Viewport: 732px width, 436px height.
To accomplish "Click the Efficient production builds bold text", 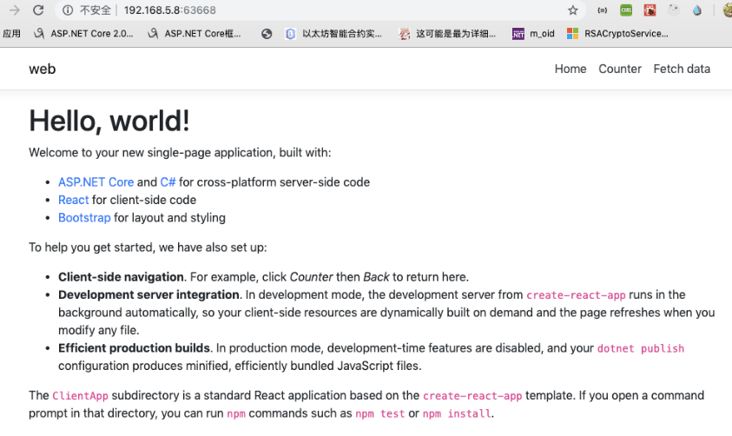I will point(134,347).
